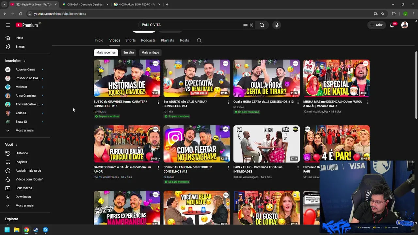
Task: Open Windows Start menu
Action: (x=7, y=230)
